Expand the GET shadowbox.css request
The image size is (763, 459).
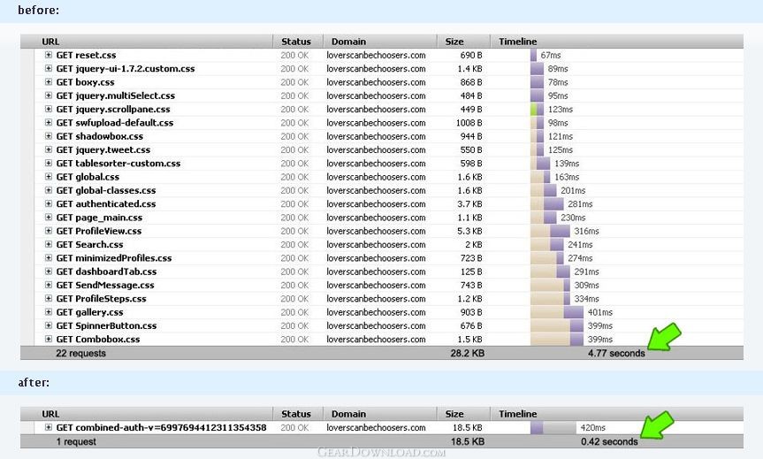coord(48,136)
